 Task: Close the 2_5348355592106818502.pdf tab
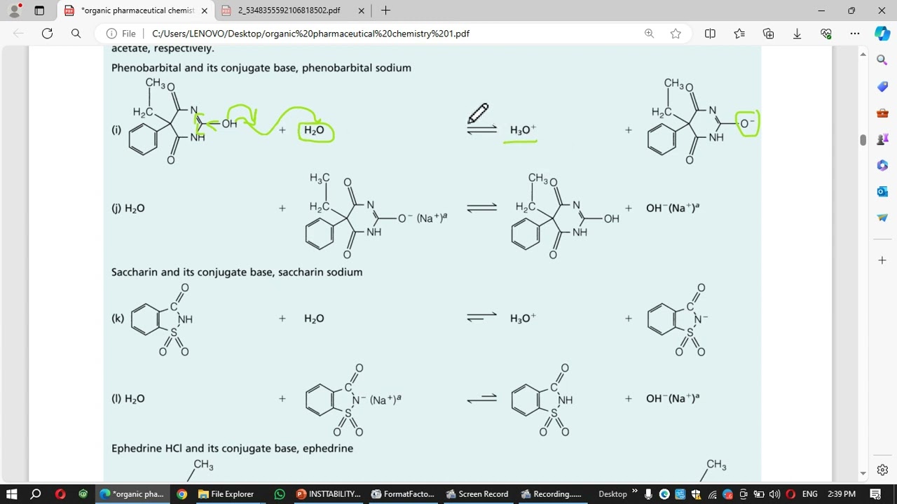point(362,10)
